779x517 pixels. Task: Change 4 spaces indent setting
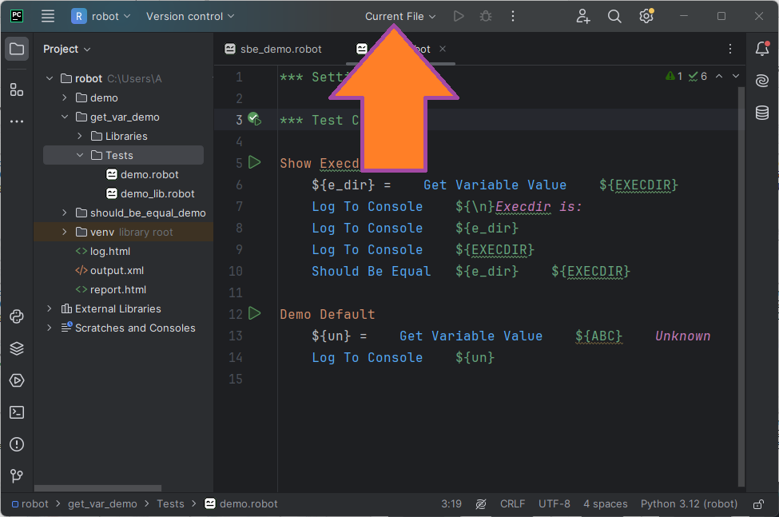[605, 504]
